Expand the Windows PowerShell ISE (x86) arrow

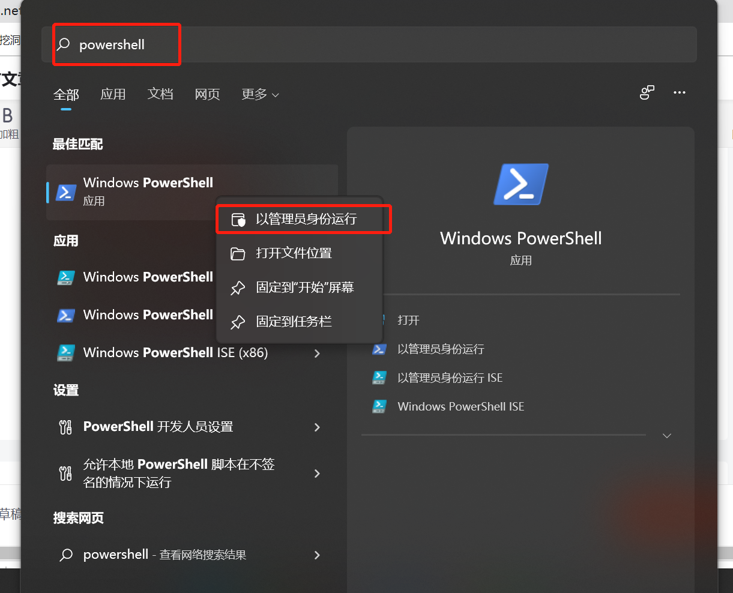317,353
